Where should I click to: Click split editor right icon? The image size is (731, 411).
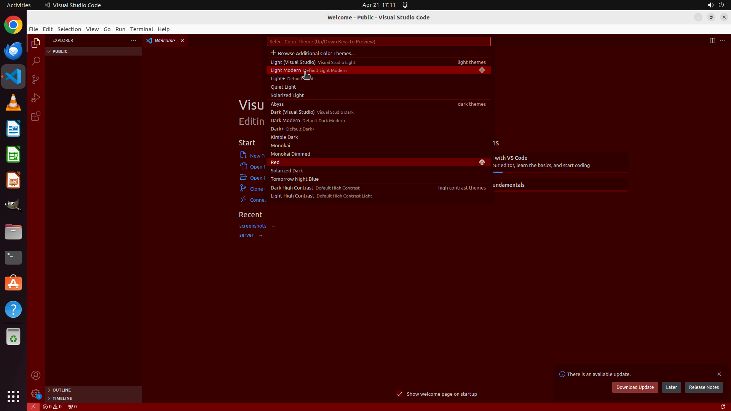pos(712,40)
